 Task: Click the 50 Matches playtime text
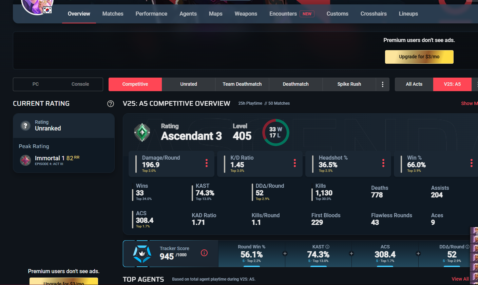279,103
